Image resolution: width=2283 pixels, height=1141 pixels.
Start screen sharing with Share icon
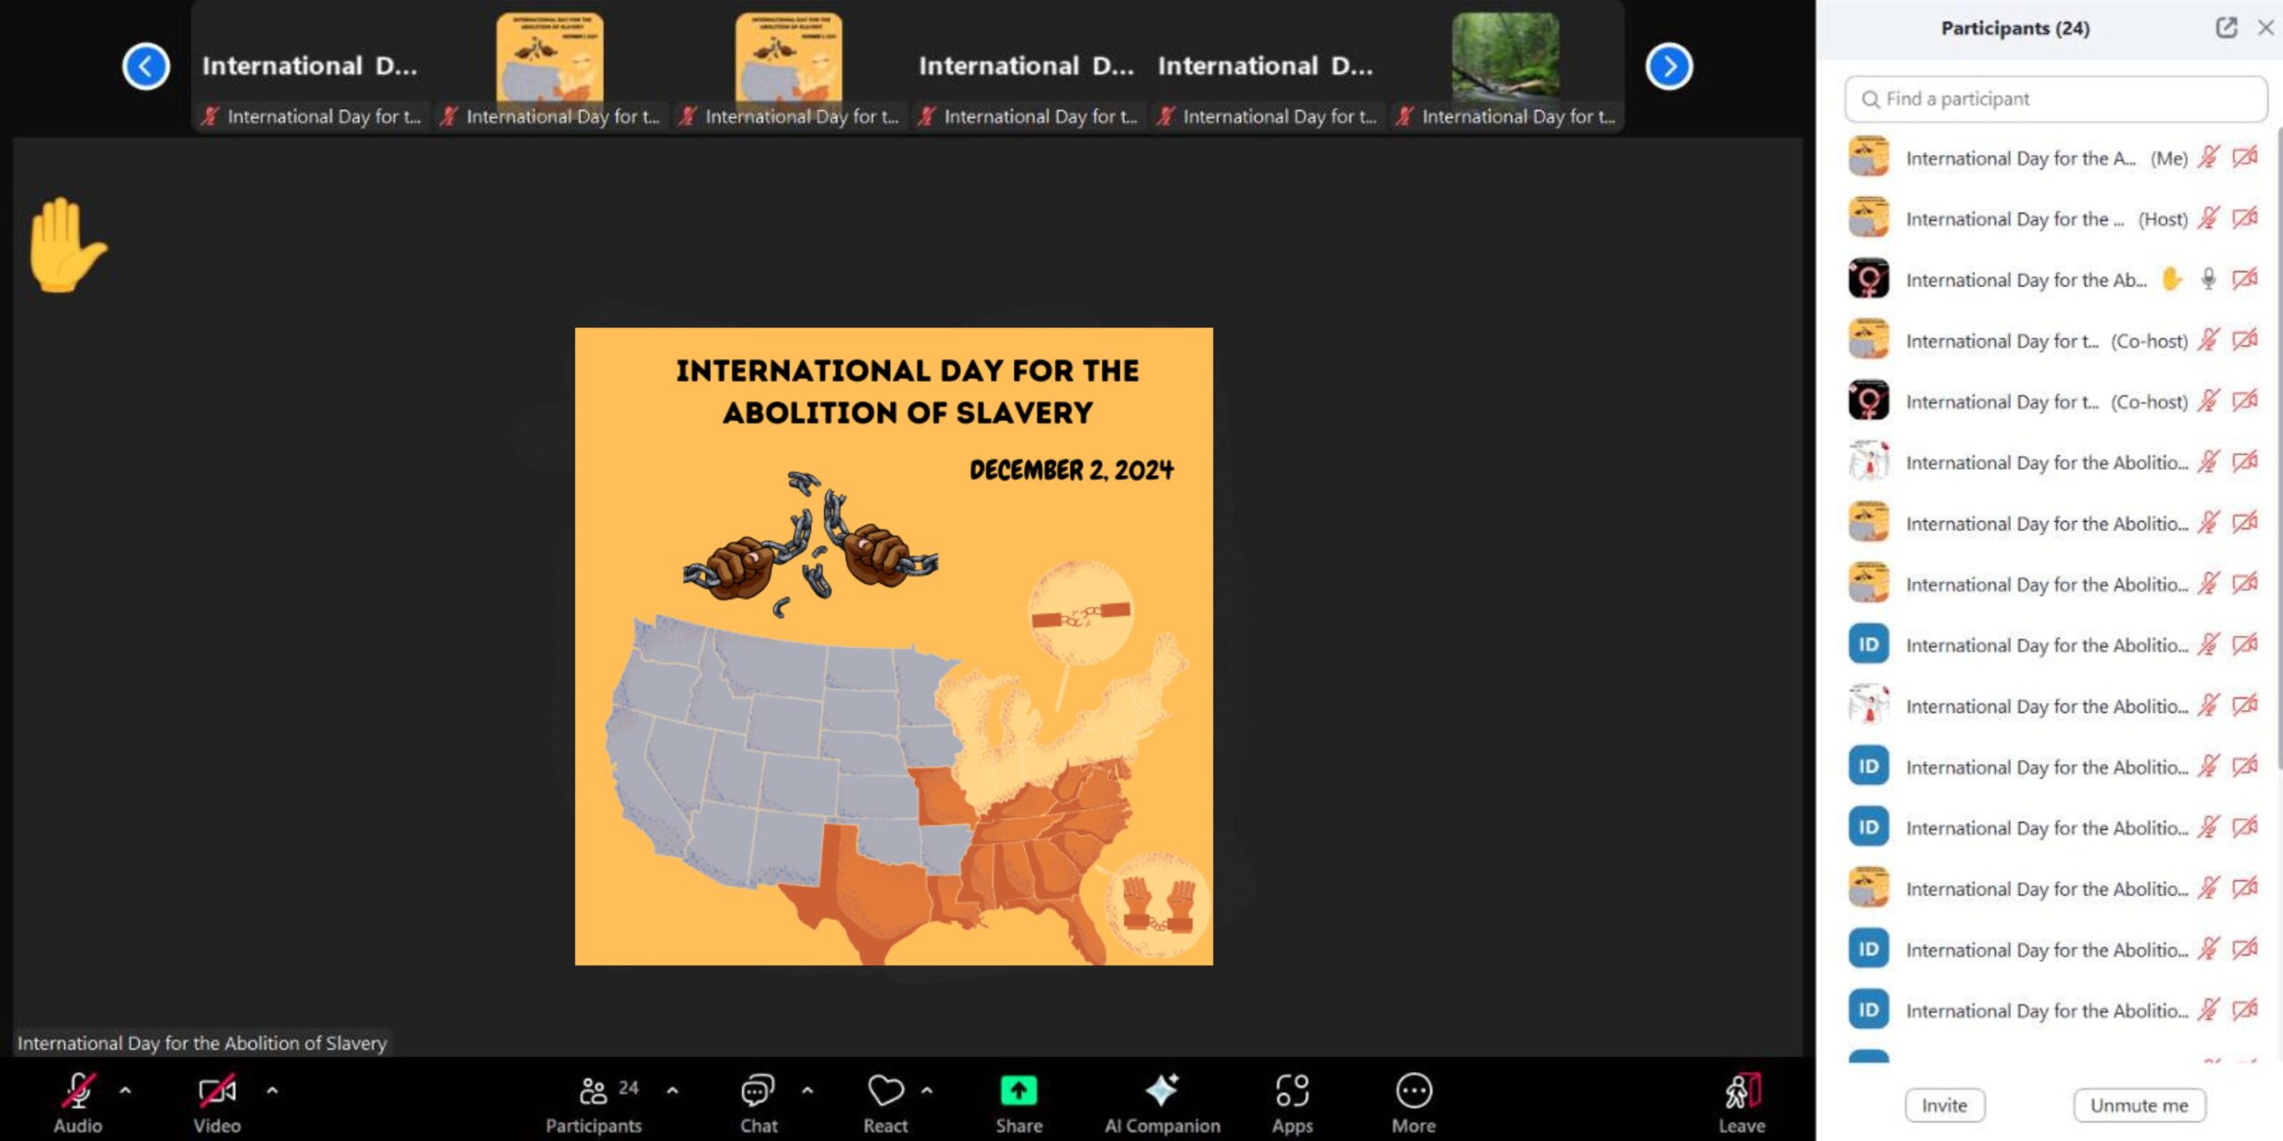click(1018, 1091)
